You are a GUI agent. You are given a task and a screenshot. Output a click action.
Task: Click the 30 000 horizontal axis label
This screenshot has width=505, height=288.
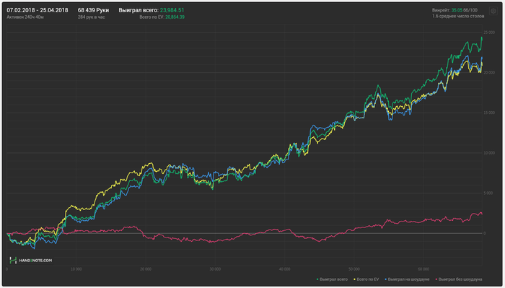click(x=215, y=269)
